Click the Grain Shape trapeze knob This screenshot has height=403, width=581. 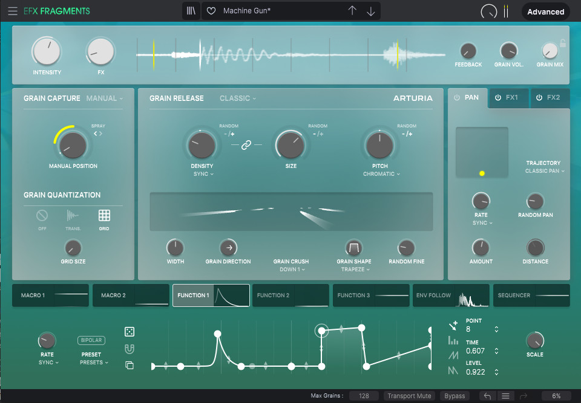(354, 248)
